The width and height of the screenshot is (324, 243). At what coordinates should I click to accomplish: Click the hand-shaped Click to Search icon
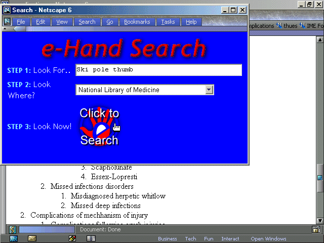99,127
